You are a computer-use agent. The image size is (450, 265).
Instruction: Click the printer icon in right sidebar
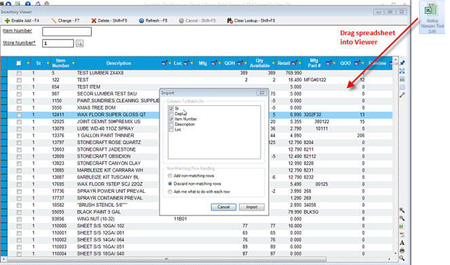(x=402, y=250)
